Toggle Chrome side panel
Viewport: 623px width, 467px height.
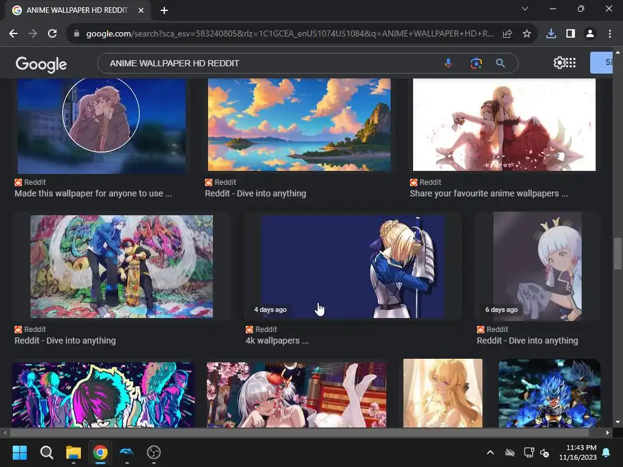[571, 34]
